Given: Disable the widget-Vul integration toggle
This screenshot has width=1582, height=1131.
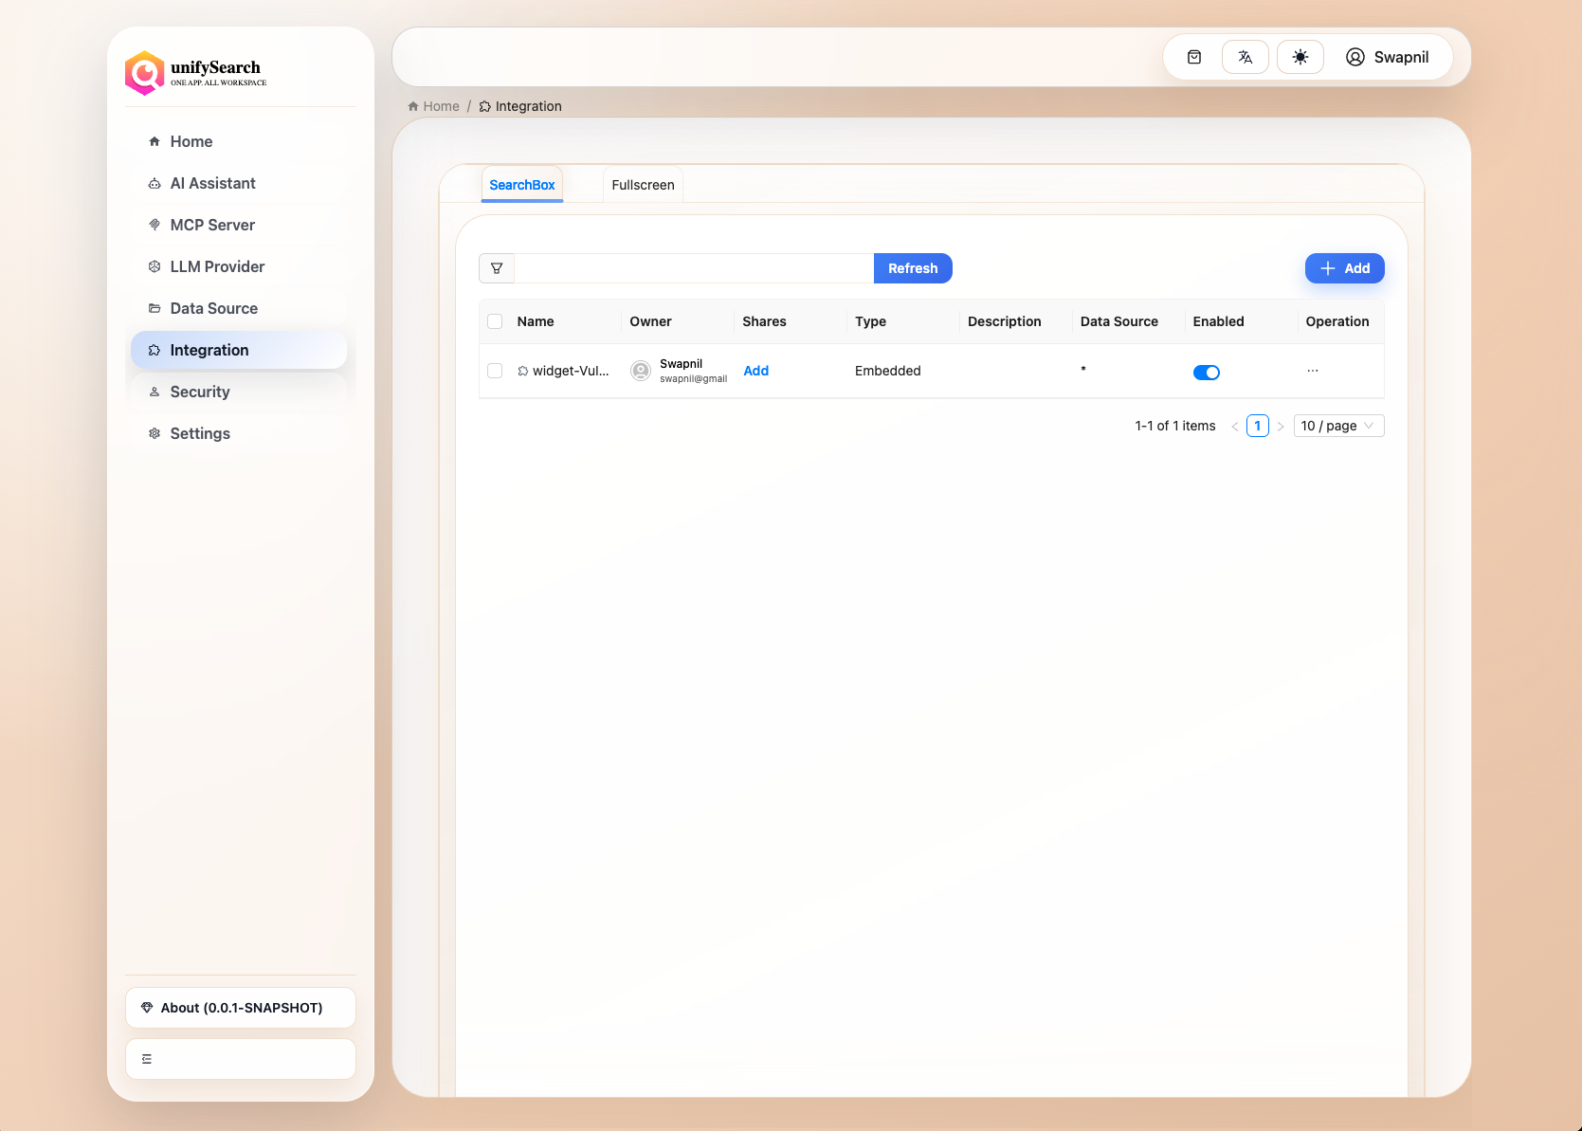Looking at the screenshot, I should [x=1207, y=372].
